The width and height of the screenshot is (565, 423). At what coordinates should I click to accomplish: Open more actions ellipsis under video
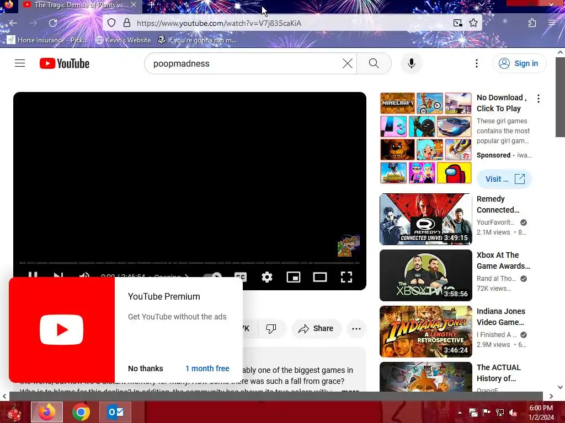coord(356,328)
